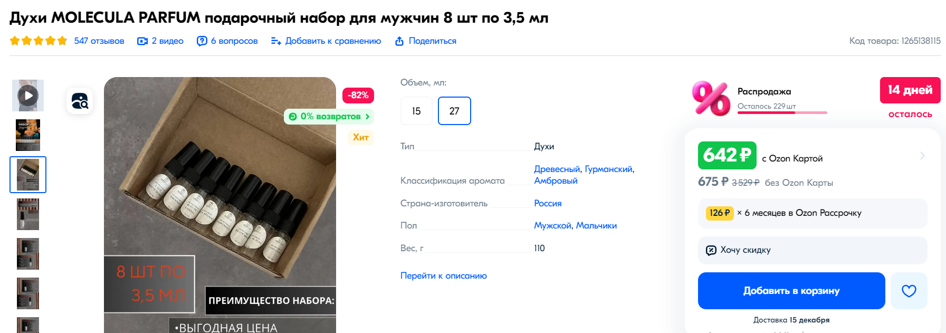This screenshot has width=946, height=333.
Task: Select the second product thumbnail image
Action: (28, 135)
